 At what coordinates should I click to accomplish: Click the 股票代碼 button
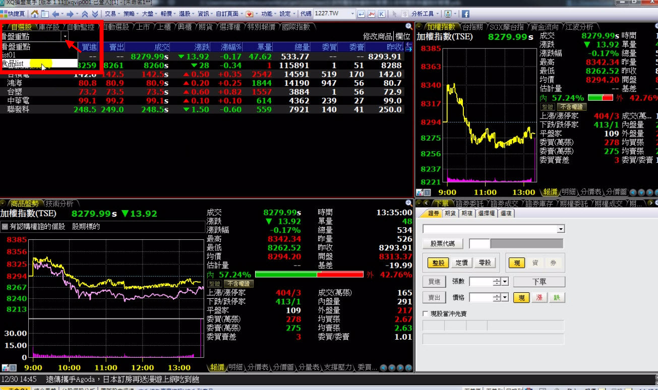click(442, 244)
